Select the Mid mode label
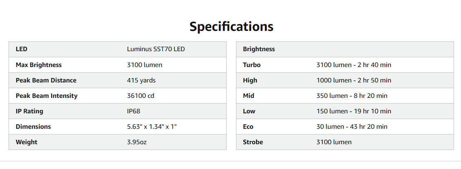This screenshot has width=461, height=169. [249, 95]
